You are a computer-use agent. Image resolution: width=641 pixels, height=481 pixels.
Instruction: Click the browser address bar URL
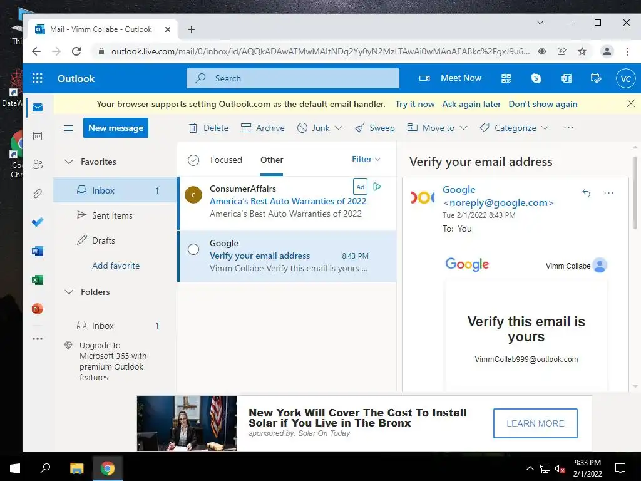[x=320, y=51]
